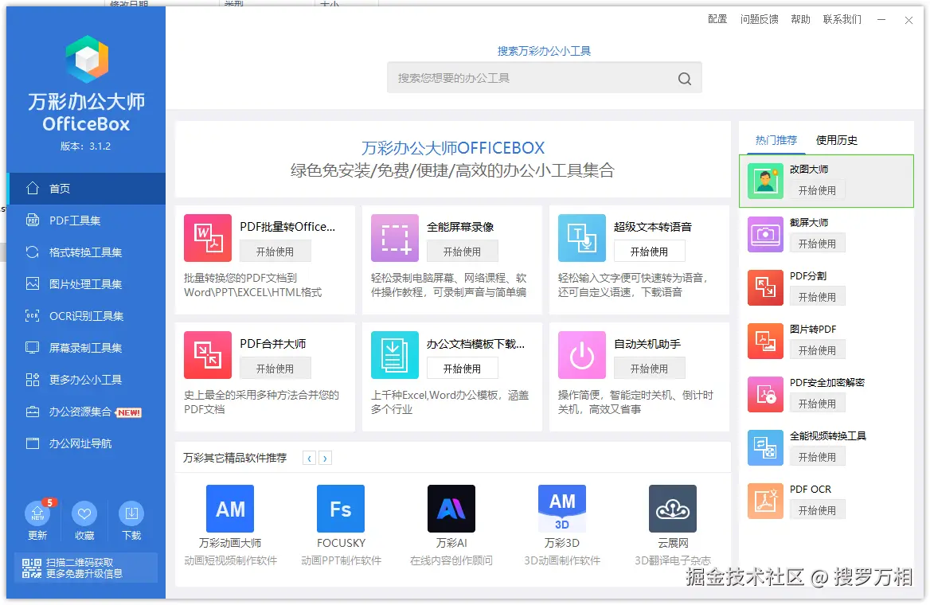This screenshot has height=605, width=930.
Task: Click 开始使用 under 自动关机助手
Action: [x=650, y=369]
